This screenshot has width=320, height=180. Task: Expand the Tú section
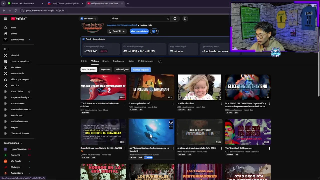[x=6, y=49]
